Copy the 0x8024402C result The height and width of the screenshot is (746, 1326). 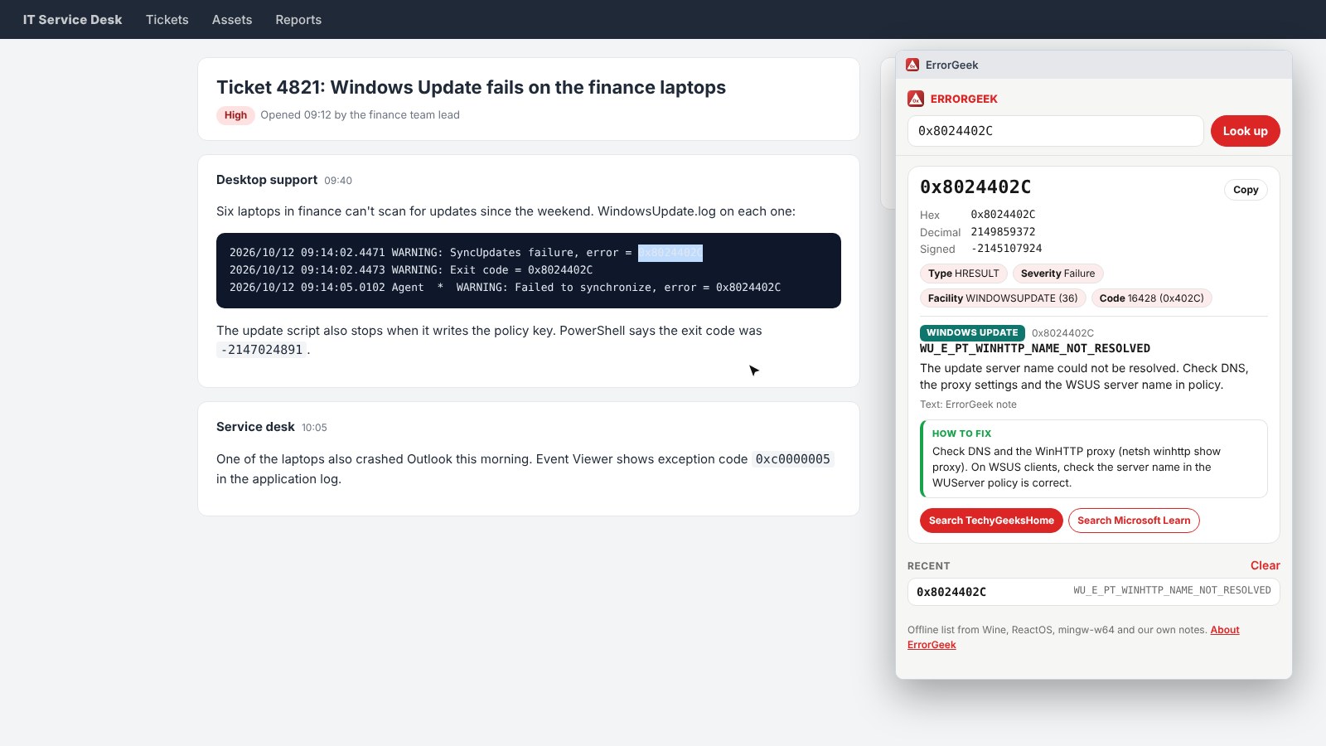(x=1246, y=190)
